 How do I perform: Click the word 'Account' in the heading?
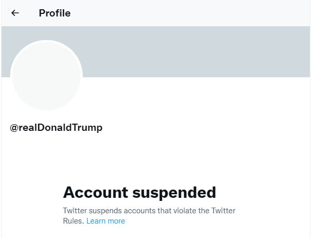tap(95, 193)
